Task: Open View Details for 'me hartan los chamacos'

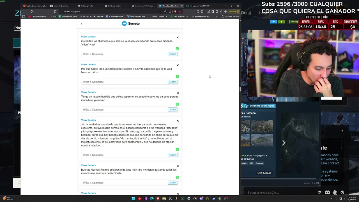Action: [88, 36]
